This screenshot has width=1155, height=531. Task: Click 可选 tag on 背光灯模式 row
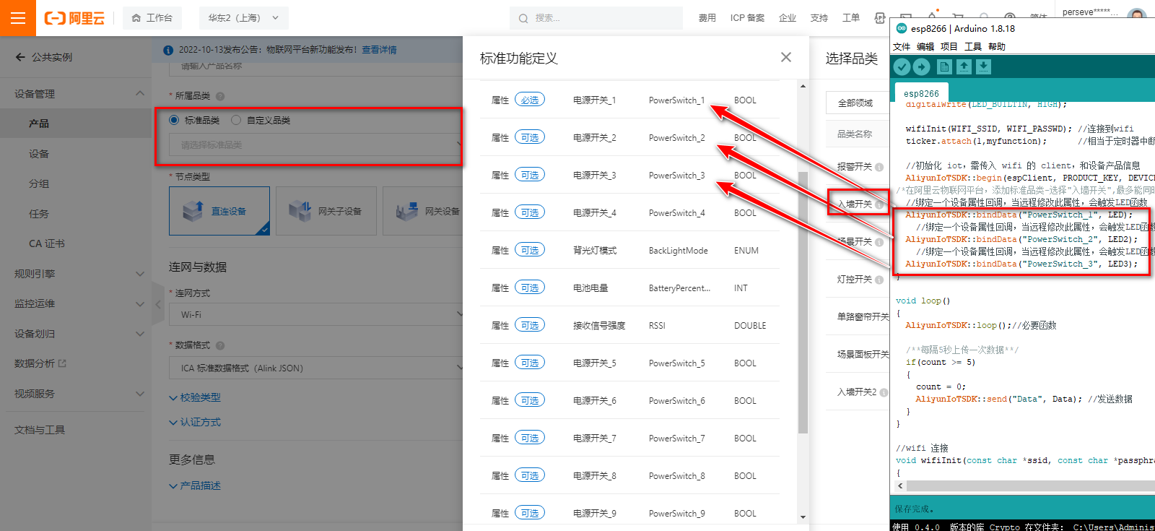coord(530,250)
